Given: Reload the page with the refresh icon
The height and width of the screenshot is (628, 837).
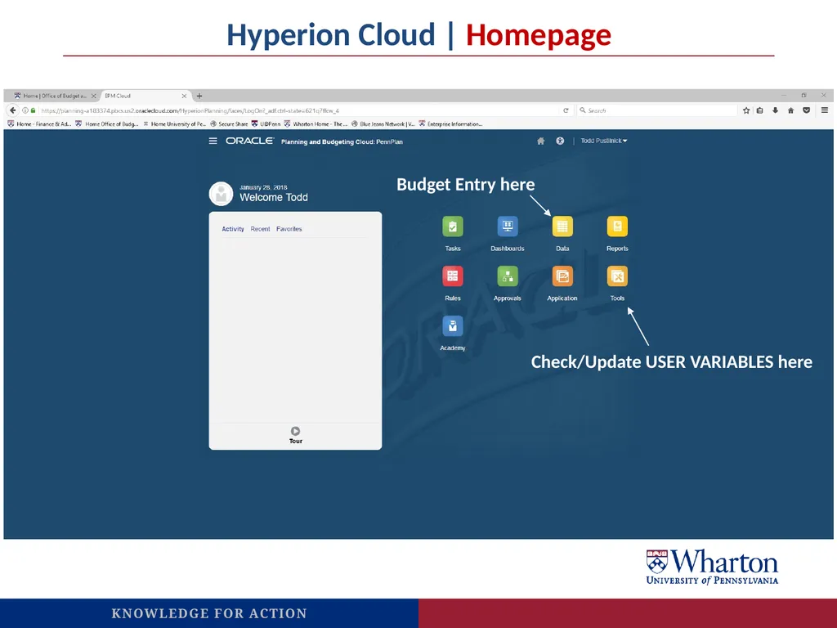Looking at the screenshot, I should (566, 110).
